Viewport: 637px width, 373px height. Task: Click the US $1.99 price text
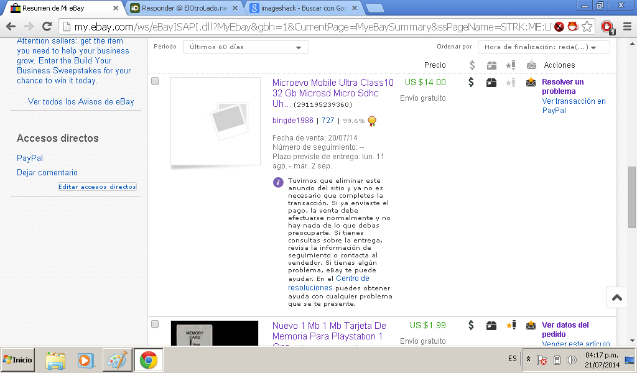tap(428, 326)
